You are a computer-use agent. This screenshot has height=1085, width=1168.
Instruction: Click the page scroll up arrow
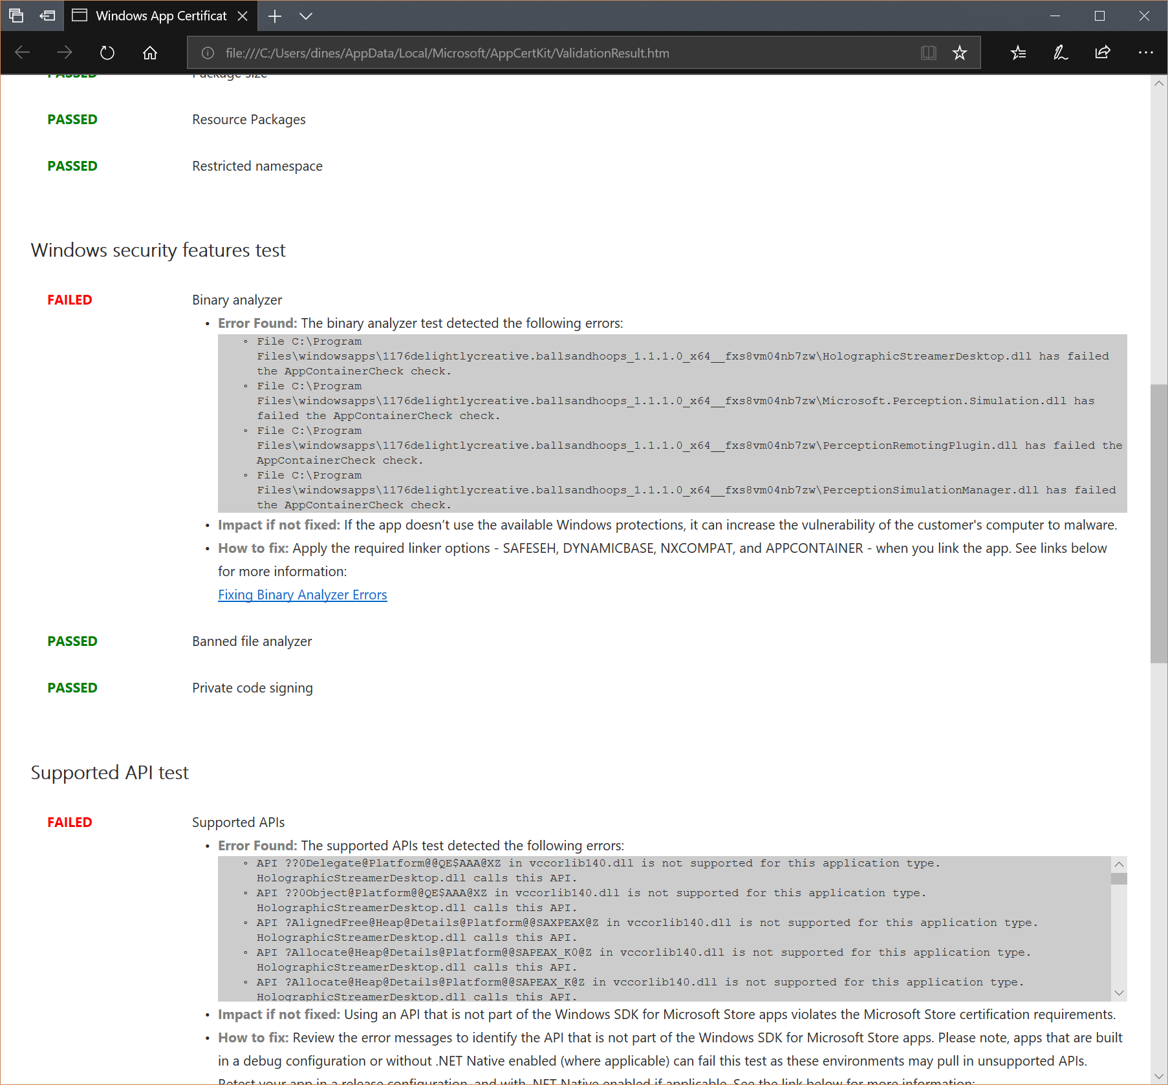(1159, 83)
